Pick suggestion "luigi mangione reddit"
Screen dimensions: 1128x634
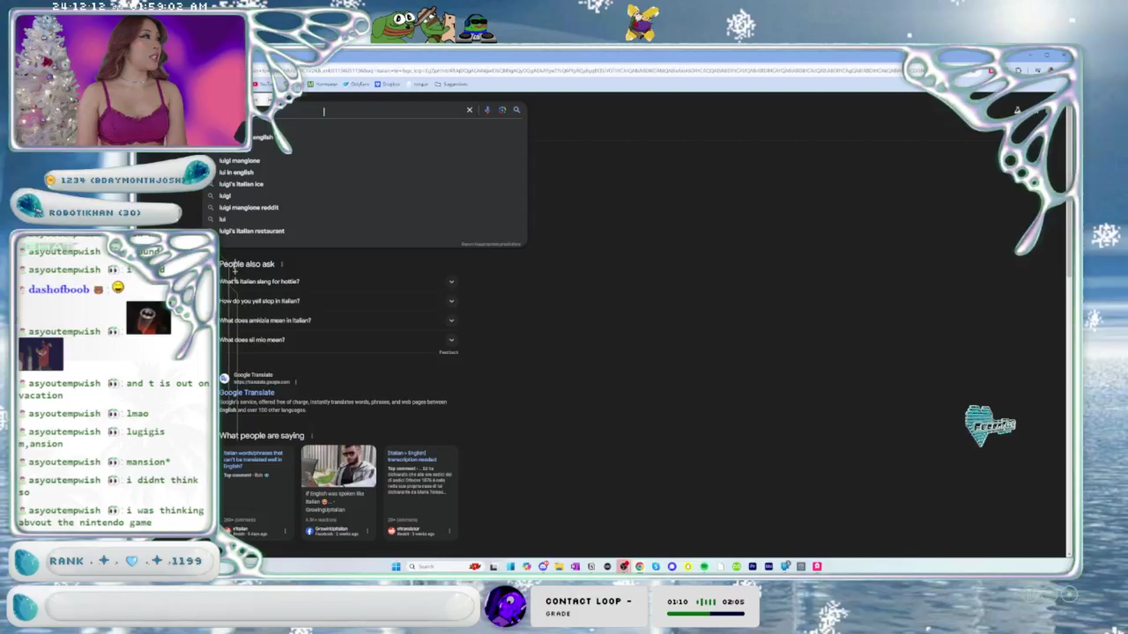[x=249, y=207]
